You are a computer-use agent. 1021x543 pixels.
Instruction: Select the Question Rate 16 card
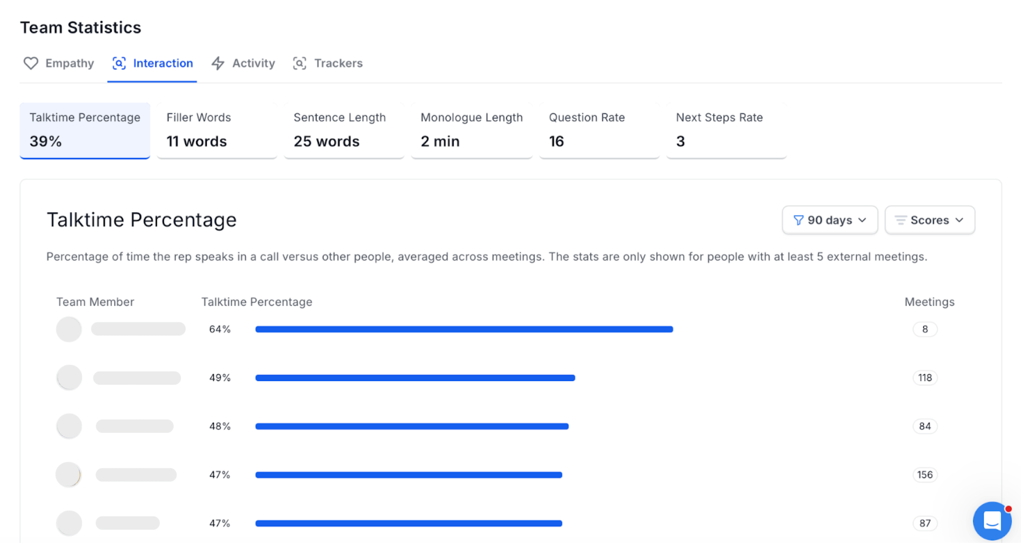(599, 131)
